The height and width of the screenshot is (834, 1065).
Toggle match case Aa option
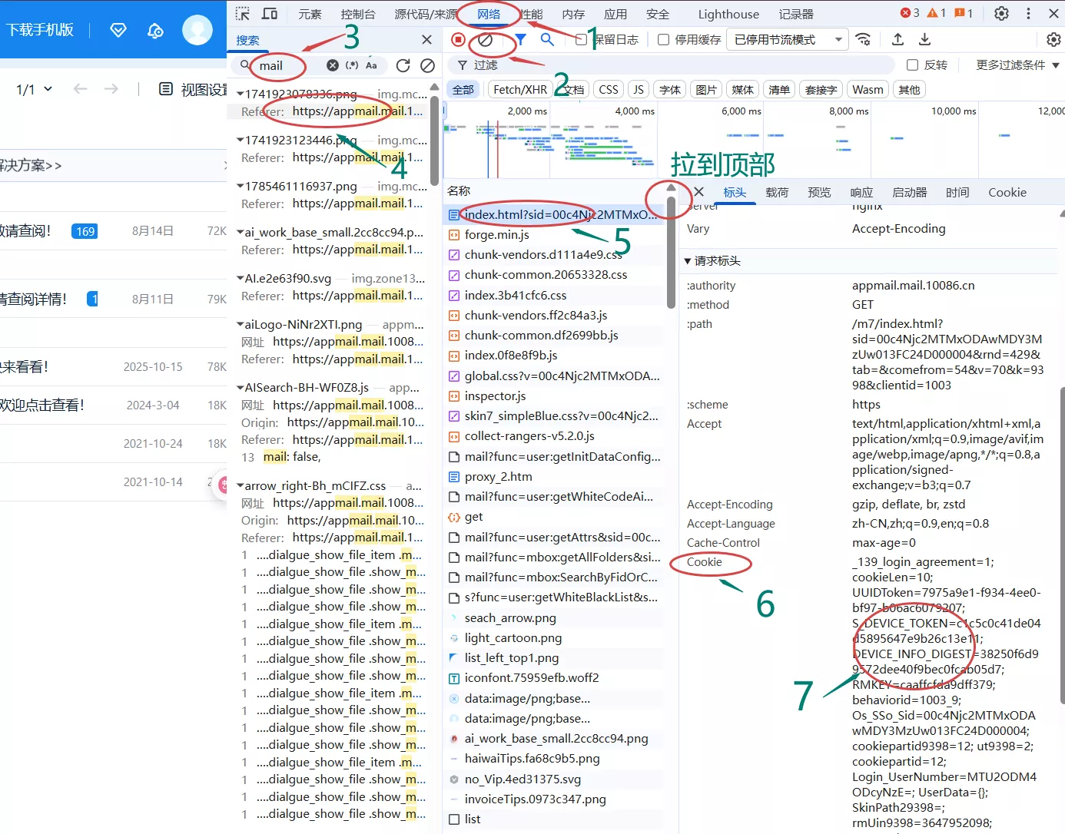pyautogui.click(x=371, y=65)
